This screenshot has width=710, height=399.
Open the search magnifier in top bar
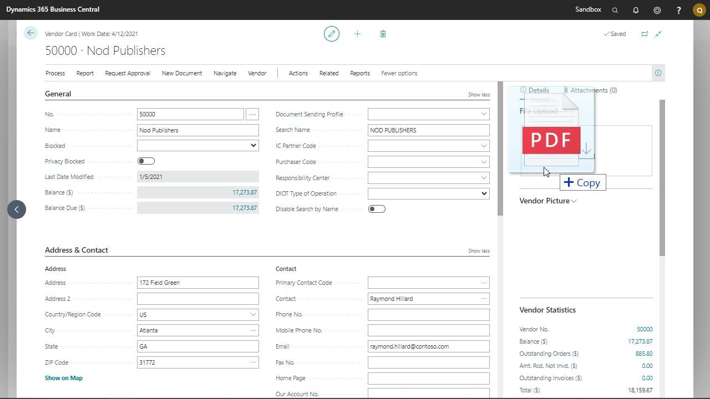pyautogui.click(x=615, y=10)
